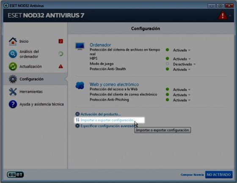Click the Web y correo electrónico globe icon
The width and height of the screenshot is (237, 183).
coord(80,85)
